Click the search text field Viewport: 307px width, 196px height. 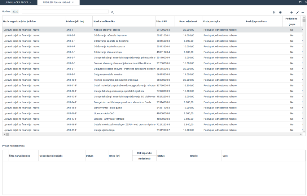65,11
